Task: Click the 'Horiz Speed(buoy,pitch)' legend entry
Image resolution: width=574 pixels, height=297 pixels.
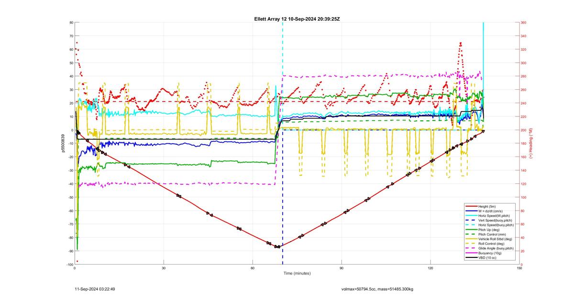Action: [496, 225]
